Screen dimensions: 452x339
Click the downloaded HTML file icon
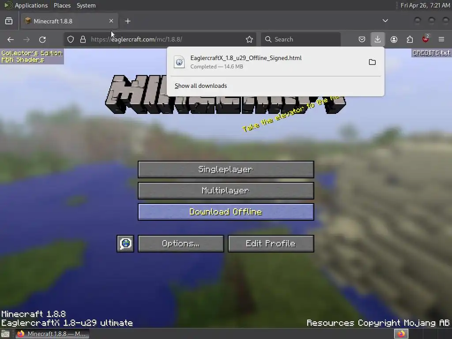[x=179, y=62]
